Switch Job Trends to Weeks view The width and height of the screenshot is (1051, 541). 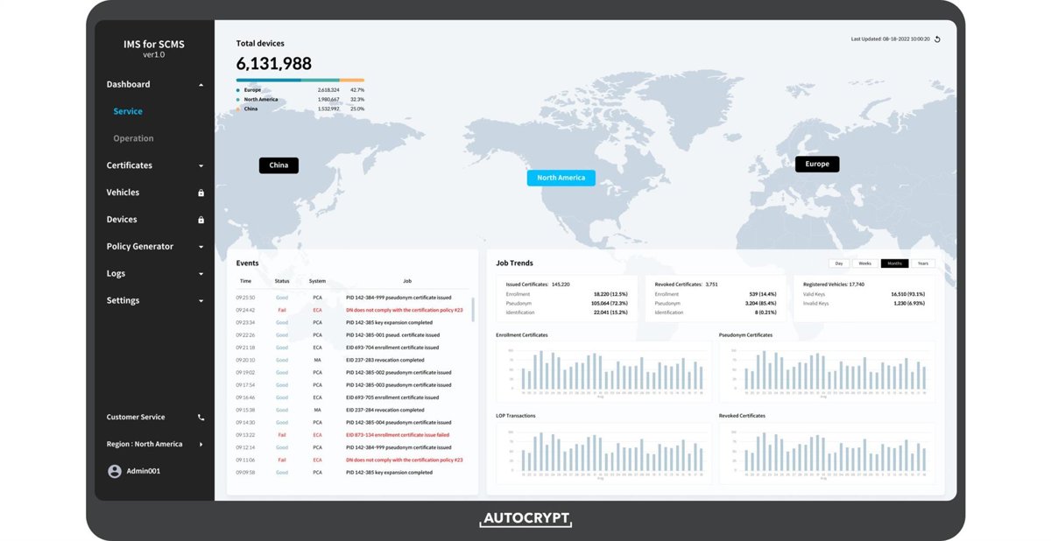[x=864, y=263]
